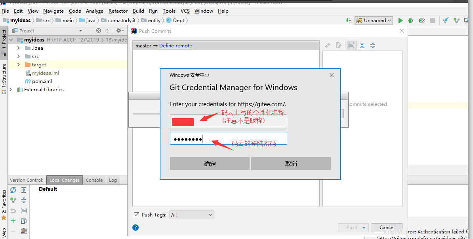Focus the password field in credential dialog

(x=228, y=138)
